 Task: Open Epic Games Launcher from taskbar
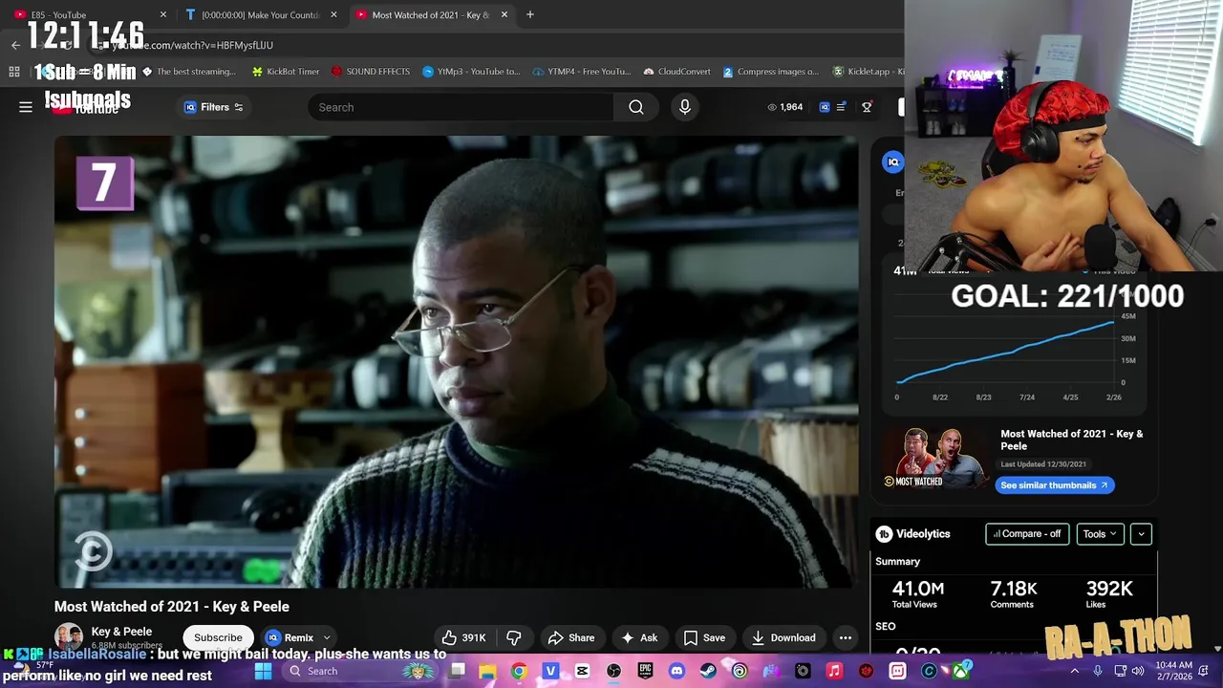click(x=645, y=671)
